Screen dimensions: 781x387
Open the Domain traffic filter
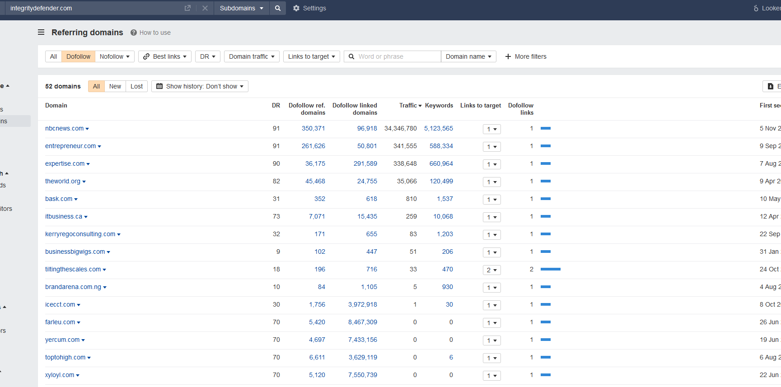[x=252, y=56]
